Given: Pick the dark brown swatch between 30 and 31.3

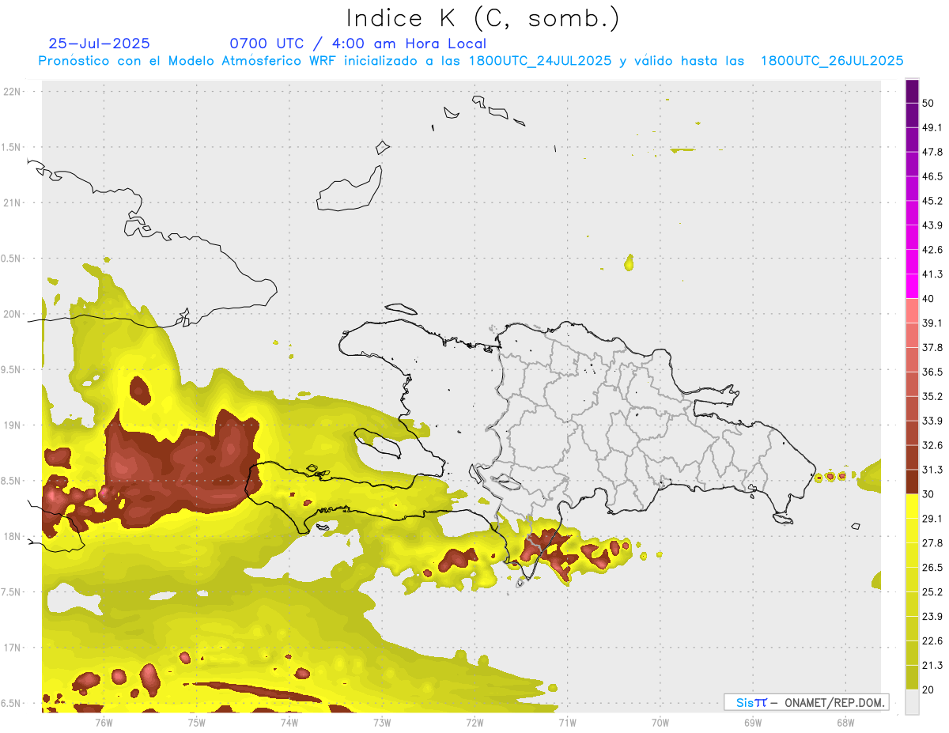Looking at the screenshot, I should click(912, 482).
